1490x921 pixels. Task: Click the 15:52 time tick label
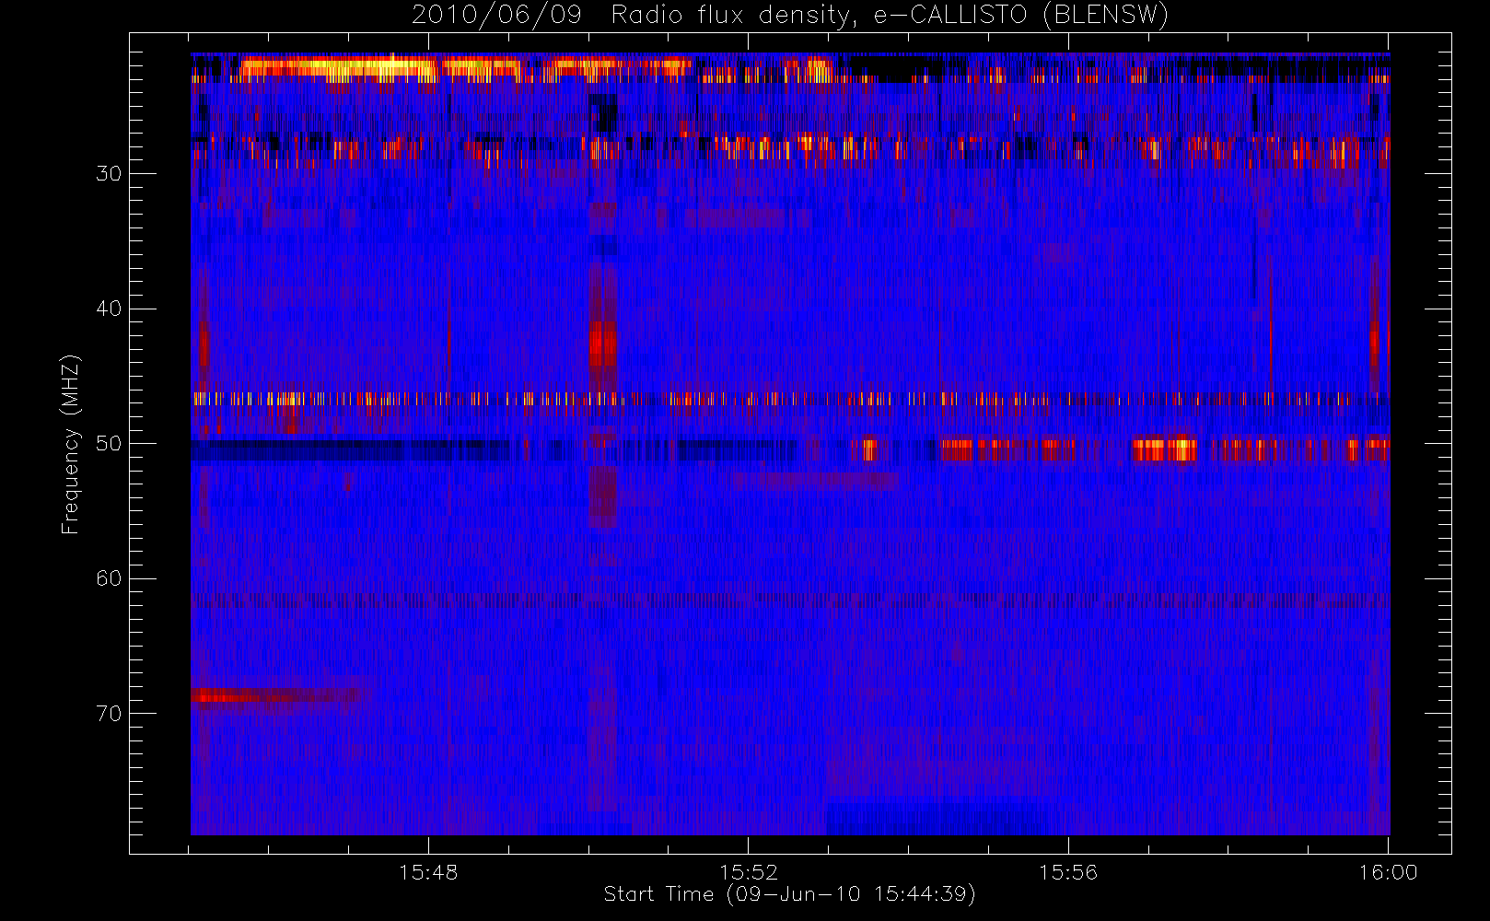pyautogui.click(x=748, y=872)
